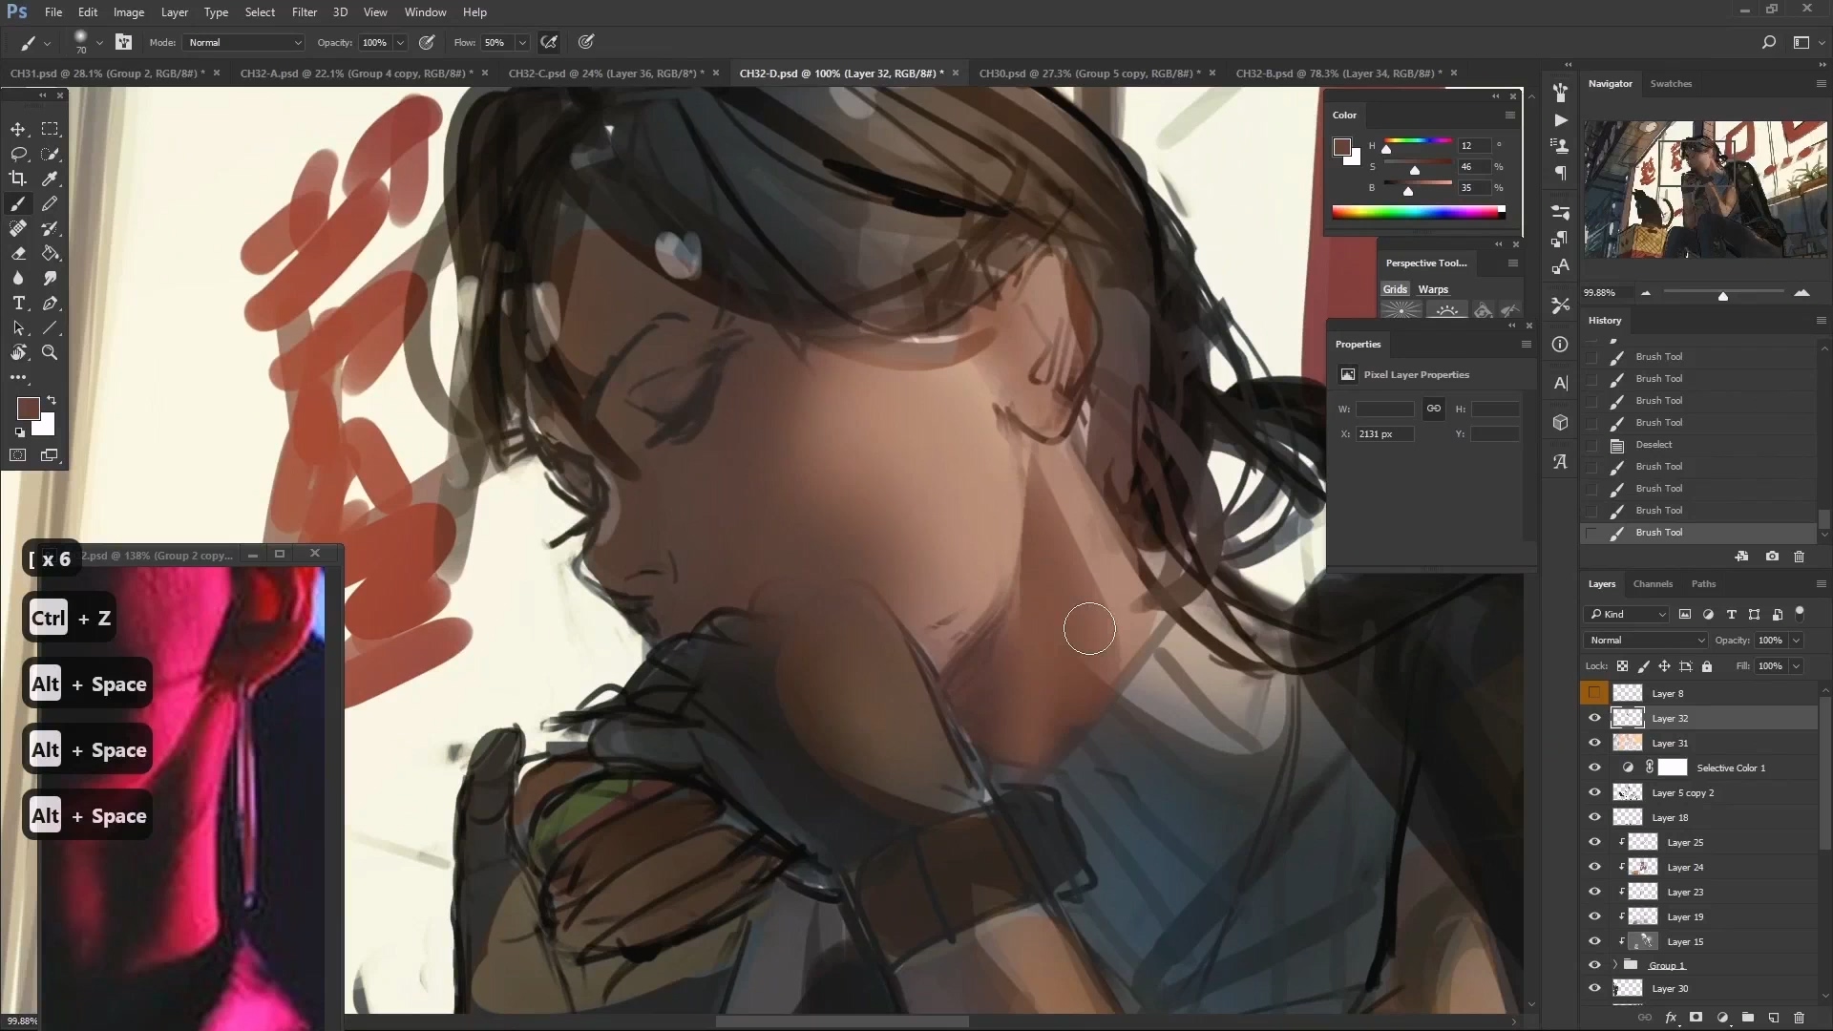Select the Zoom tool
This screenshot has width=1833, height=1031.
[x=51, y=352]
